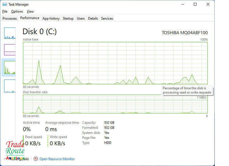Open the File menu
The width and height of the screenshot is (229, 166).
[x=4, y=11]
